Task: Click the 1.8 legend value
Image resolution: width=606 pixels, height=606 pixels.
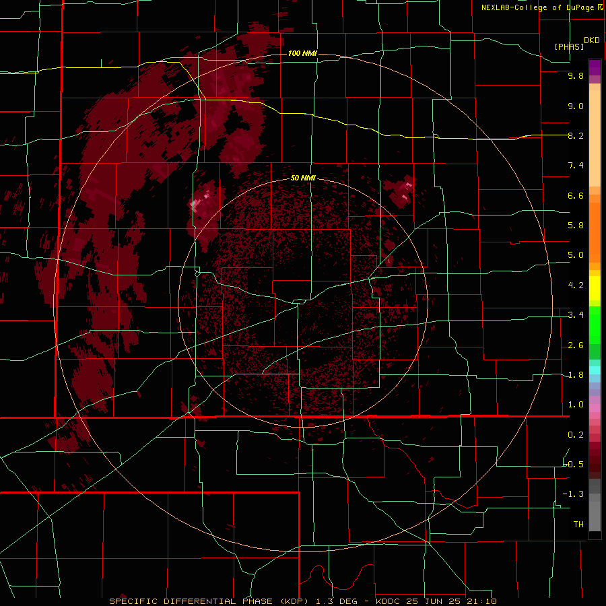Action: [x=576, y=375]
